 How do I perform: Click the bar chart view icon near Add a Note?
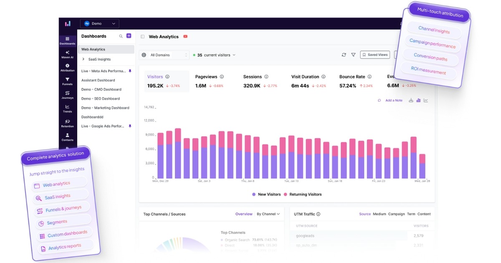[x=418, y=100]
